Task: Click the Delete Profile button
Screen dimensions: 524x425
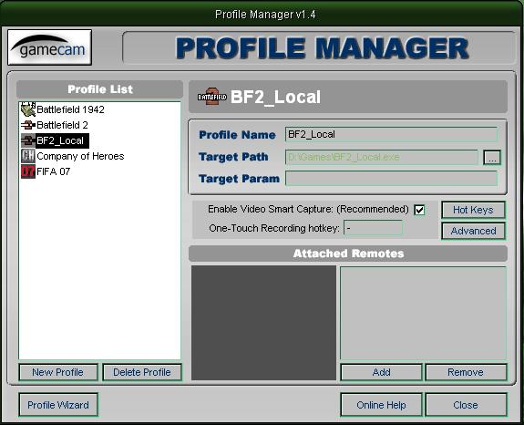Action: tap(141, 372)
